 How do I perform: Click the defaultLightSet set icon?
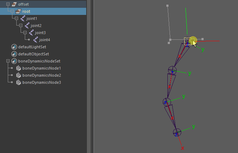[14, 47]
